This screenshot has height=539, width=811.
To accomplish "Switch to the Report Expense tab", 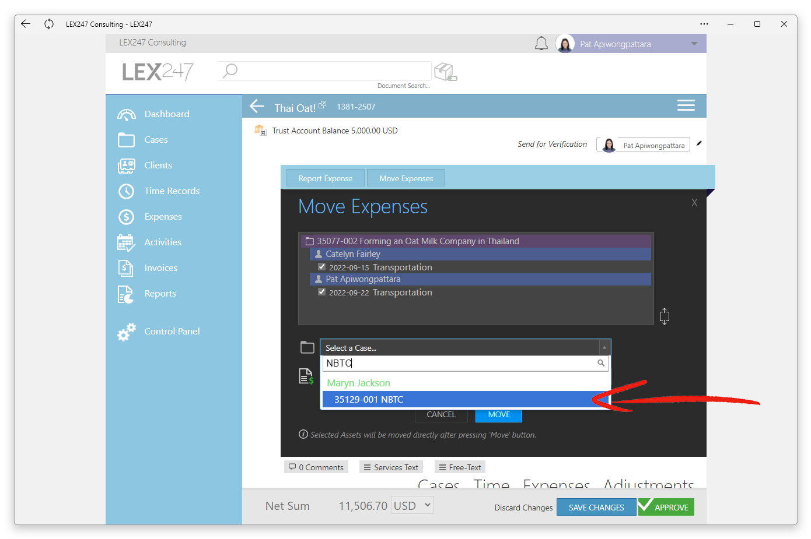I will point(326,178).
